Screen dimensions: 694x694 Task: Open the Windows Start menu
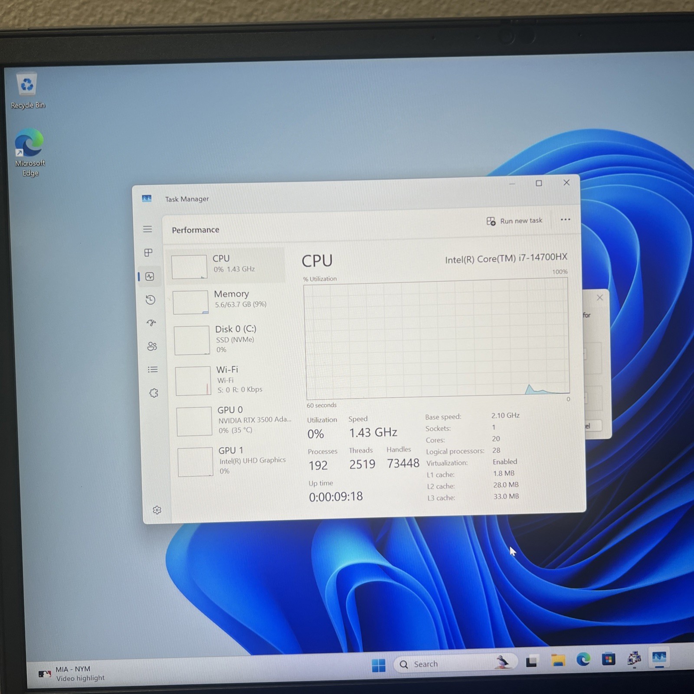pos(378,665)
